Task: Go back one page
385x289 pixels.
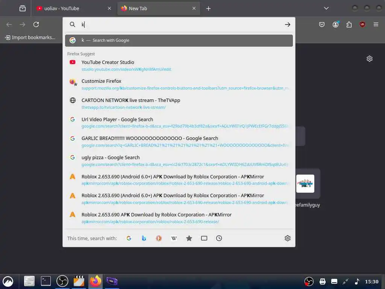Action: 9,24
